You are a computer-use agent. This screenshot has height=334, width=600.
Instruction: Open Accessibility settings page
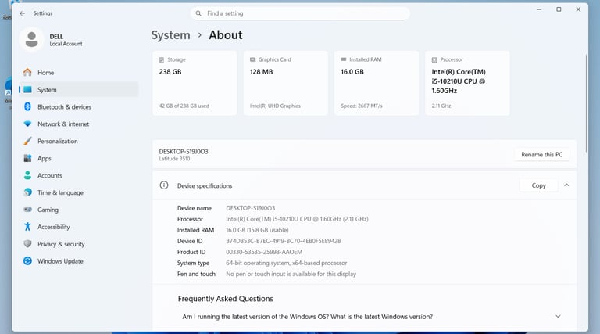[78, 227]
